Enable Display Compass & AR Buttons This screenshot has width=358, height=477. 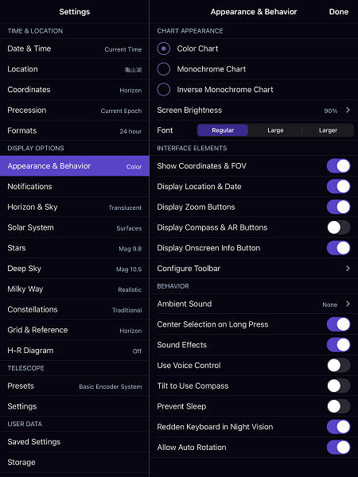339,227
